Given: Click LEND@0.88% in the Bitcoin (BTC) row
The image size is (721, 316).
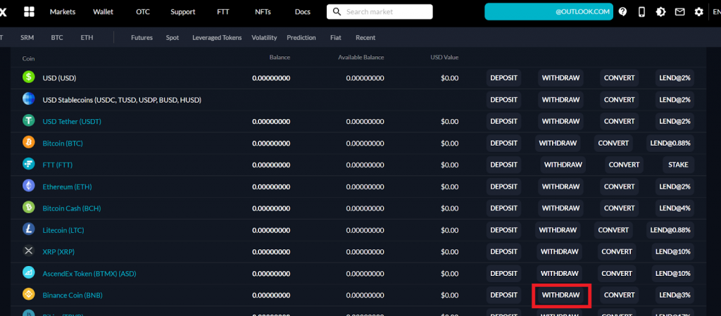Looking at the screenshot, I should [670, 143].
